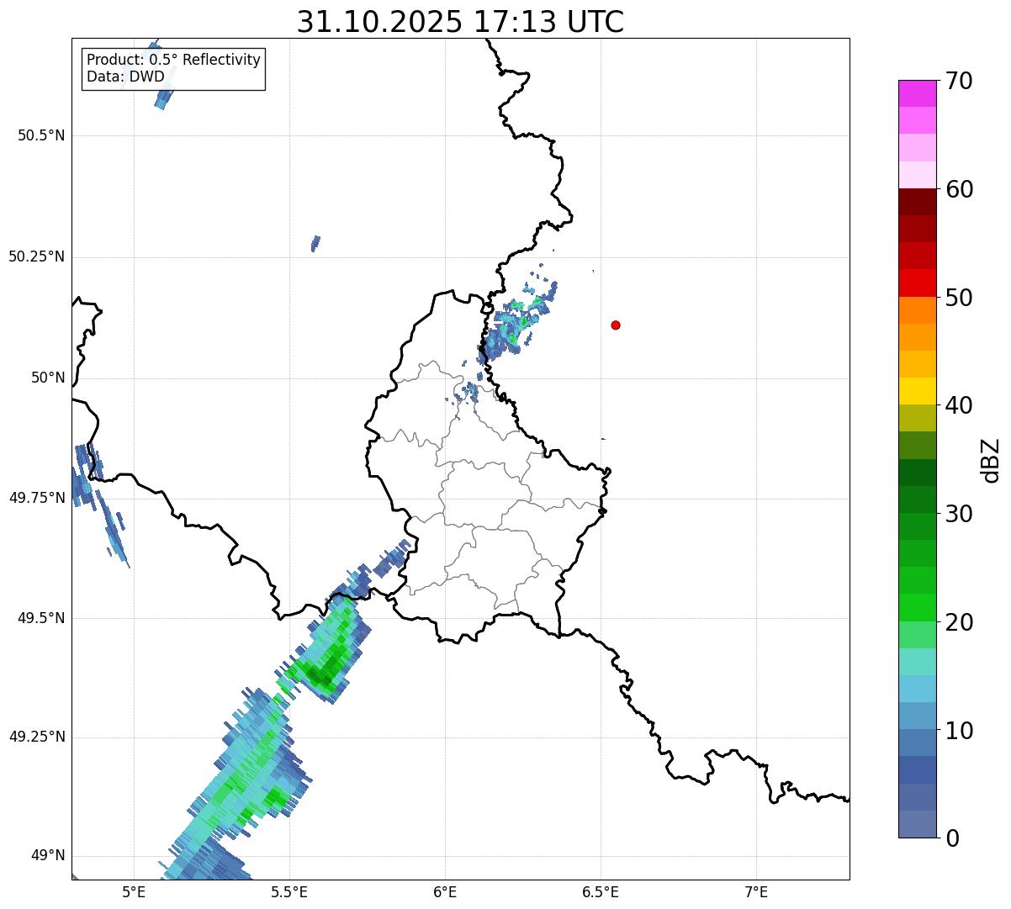Viewport: 1011px width, 909px height.
Task: Click the 50.5°N latitude label
Action: (40, 135)
